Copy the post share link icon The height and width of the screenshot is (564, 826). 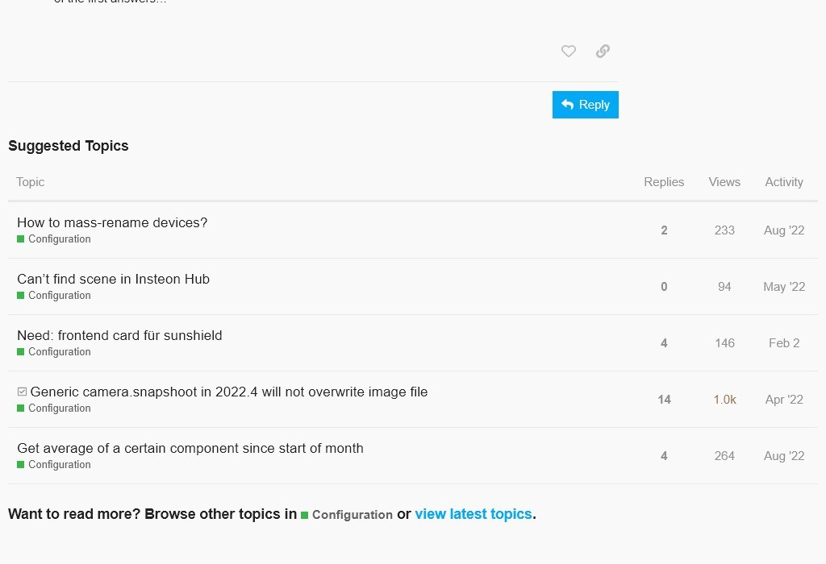point(603,52)
